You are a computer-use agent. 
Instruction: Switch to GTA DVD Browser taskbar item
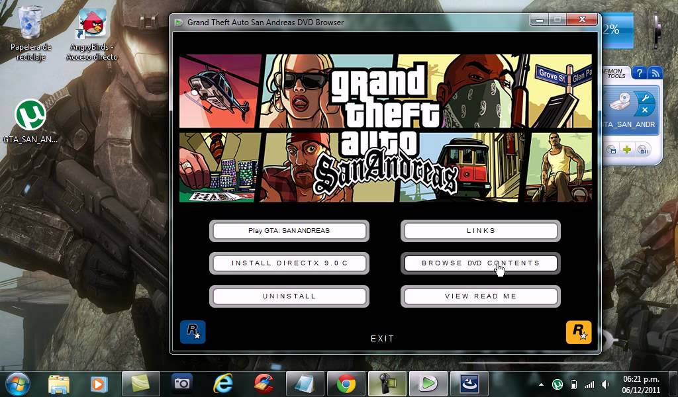tap(428, 384)
